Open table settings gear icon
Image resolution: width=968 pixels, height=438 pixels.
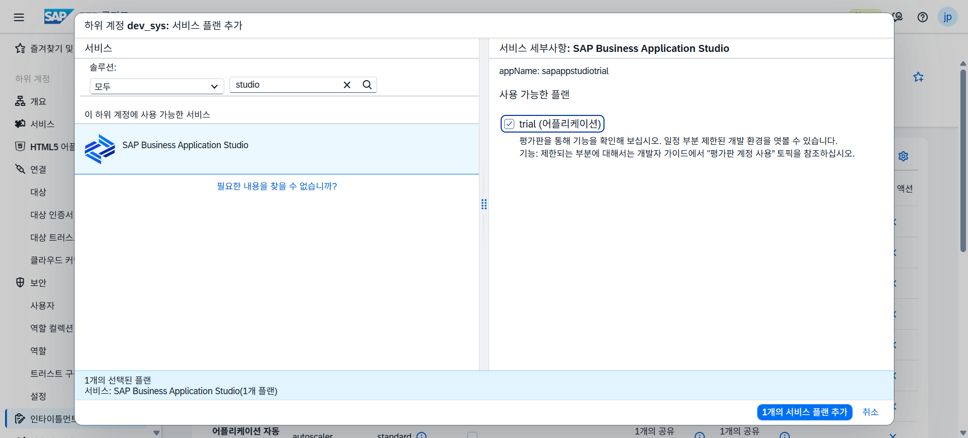click(x=903, y=156)
